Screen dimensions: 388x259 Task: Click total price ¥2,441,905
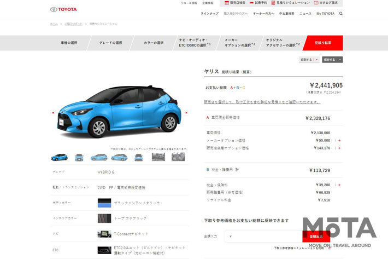tap(326, 85)
